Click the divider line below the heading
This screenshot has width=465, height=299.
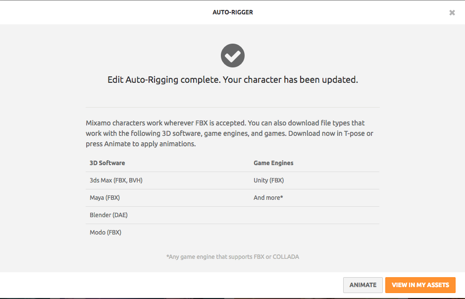coord(232,107)
